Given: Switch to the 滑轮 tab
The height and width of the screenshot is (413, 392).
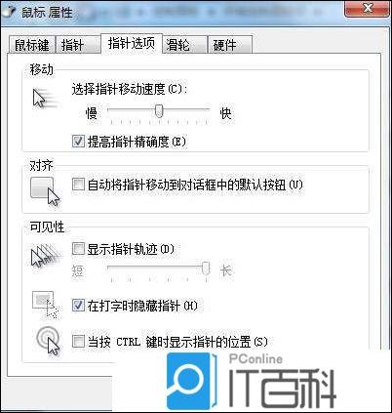Looking at the screenshot, I should (x=184, y=45).
